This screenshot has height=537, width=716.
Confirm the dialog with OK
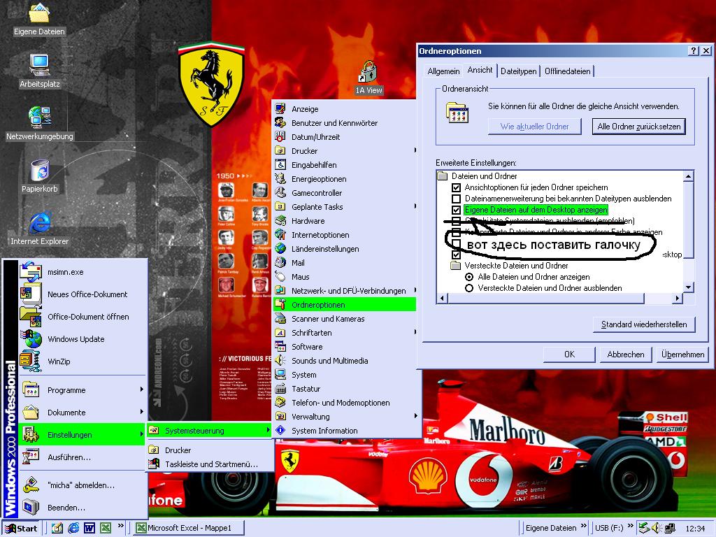[x=569, y=355]
